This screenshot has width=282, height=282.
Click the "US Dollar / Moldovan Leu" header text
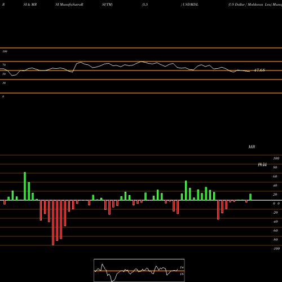[250, 5]
